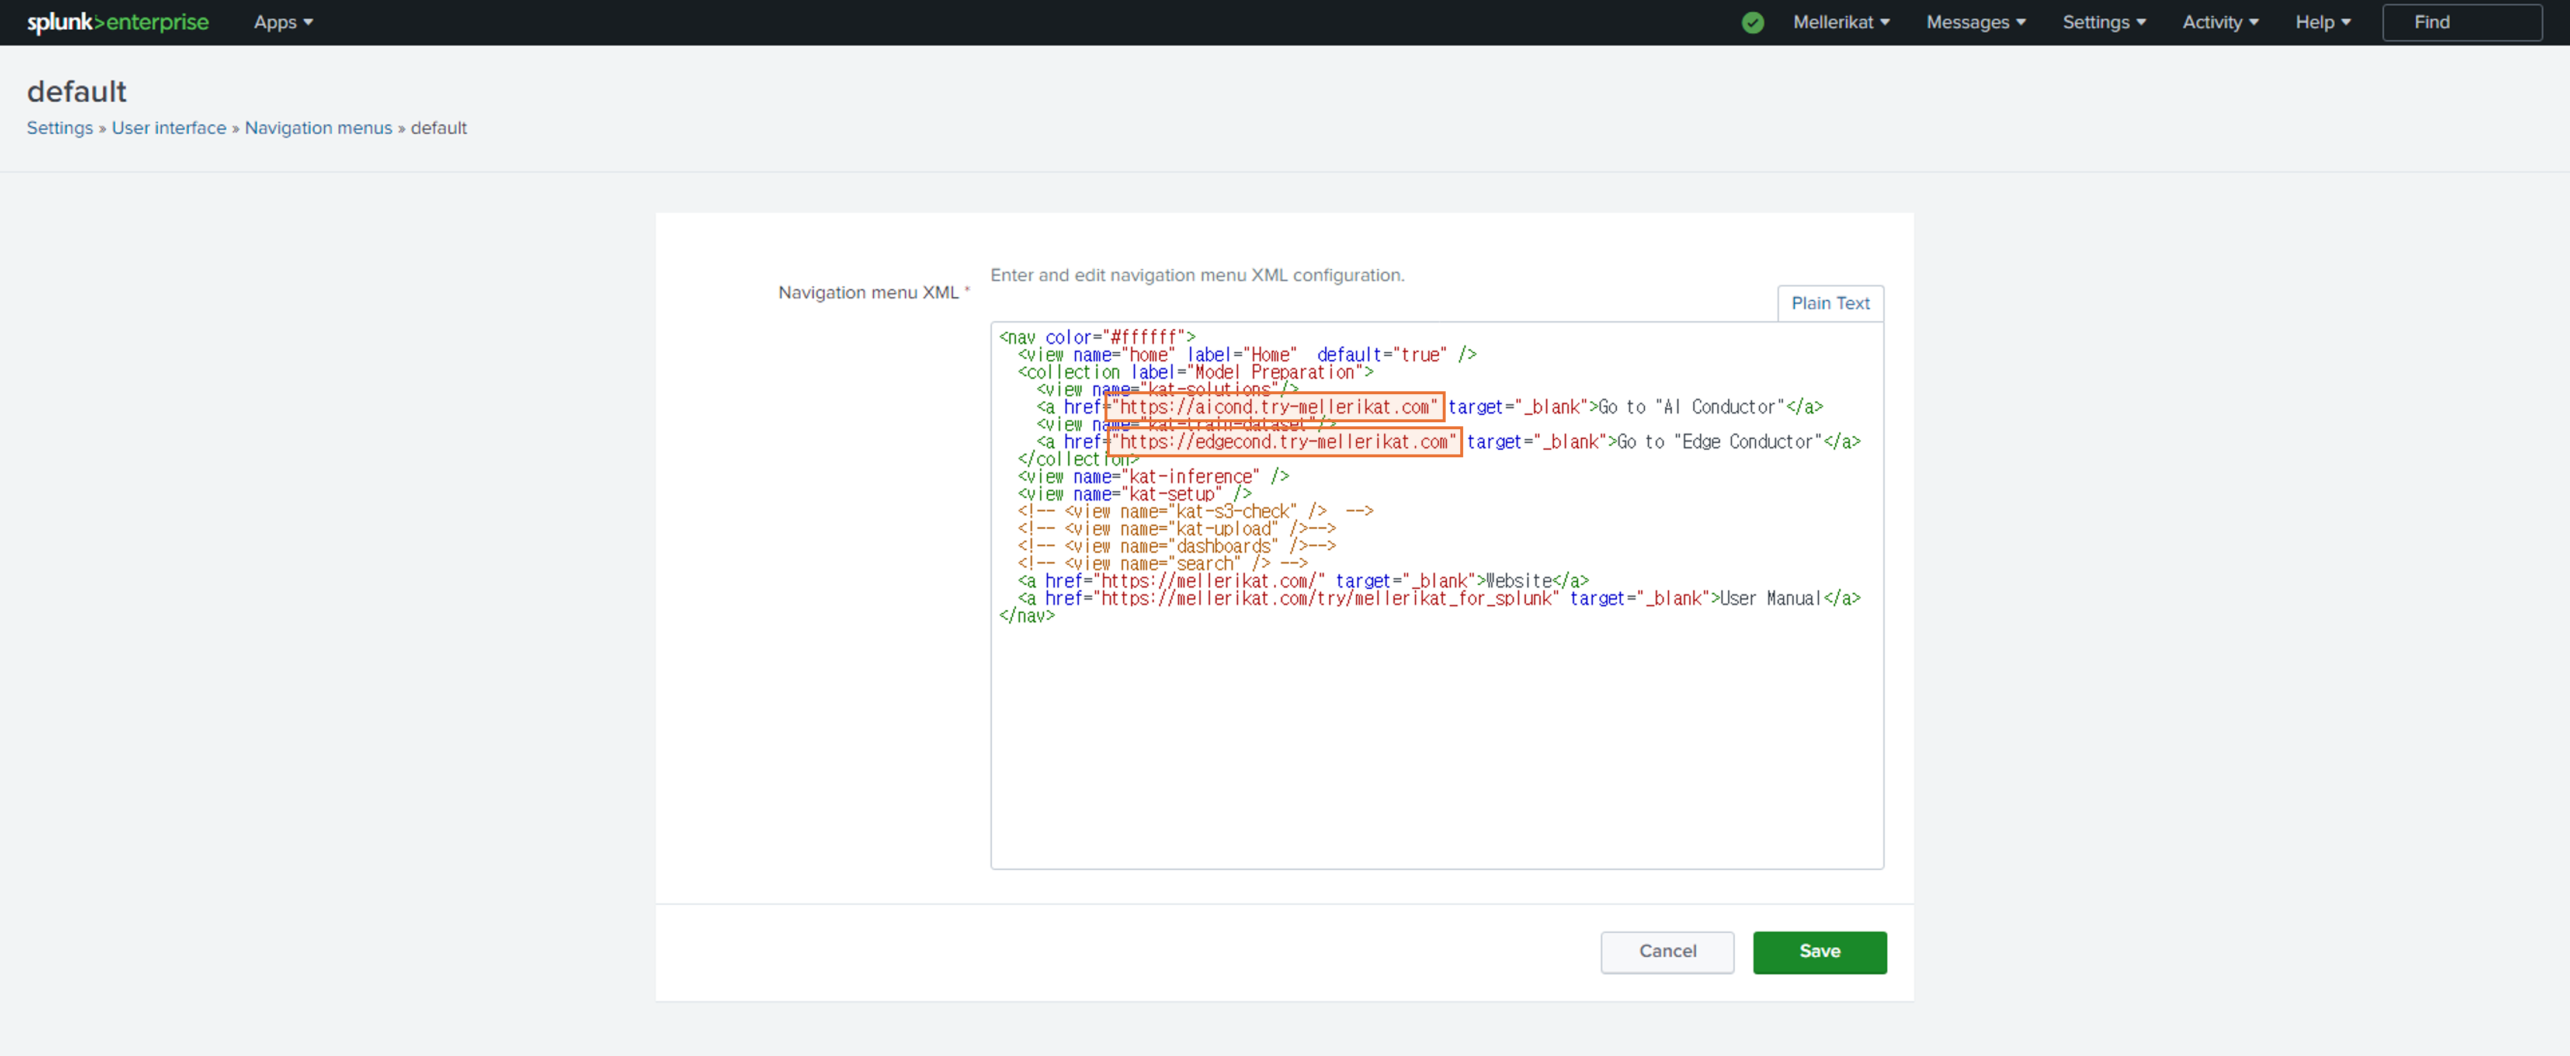Click the closing '</nav>' tag
The image size is (2570, 1056).
[1027, 616]
